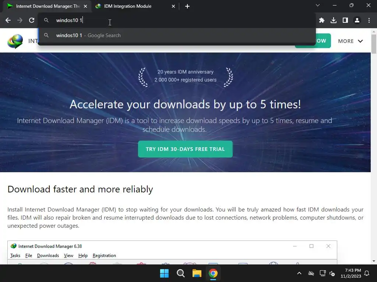The height and width of the screenshot is (282, 377).
Task: Open Chrome downloads tray icon
Action: click(x=334, y=21)
